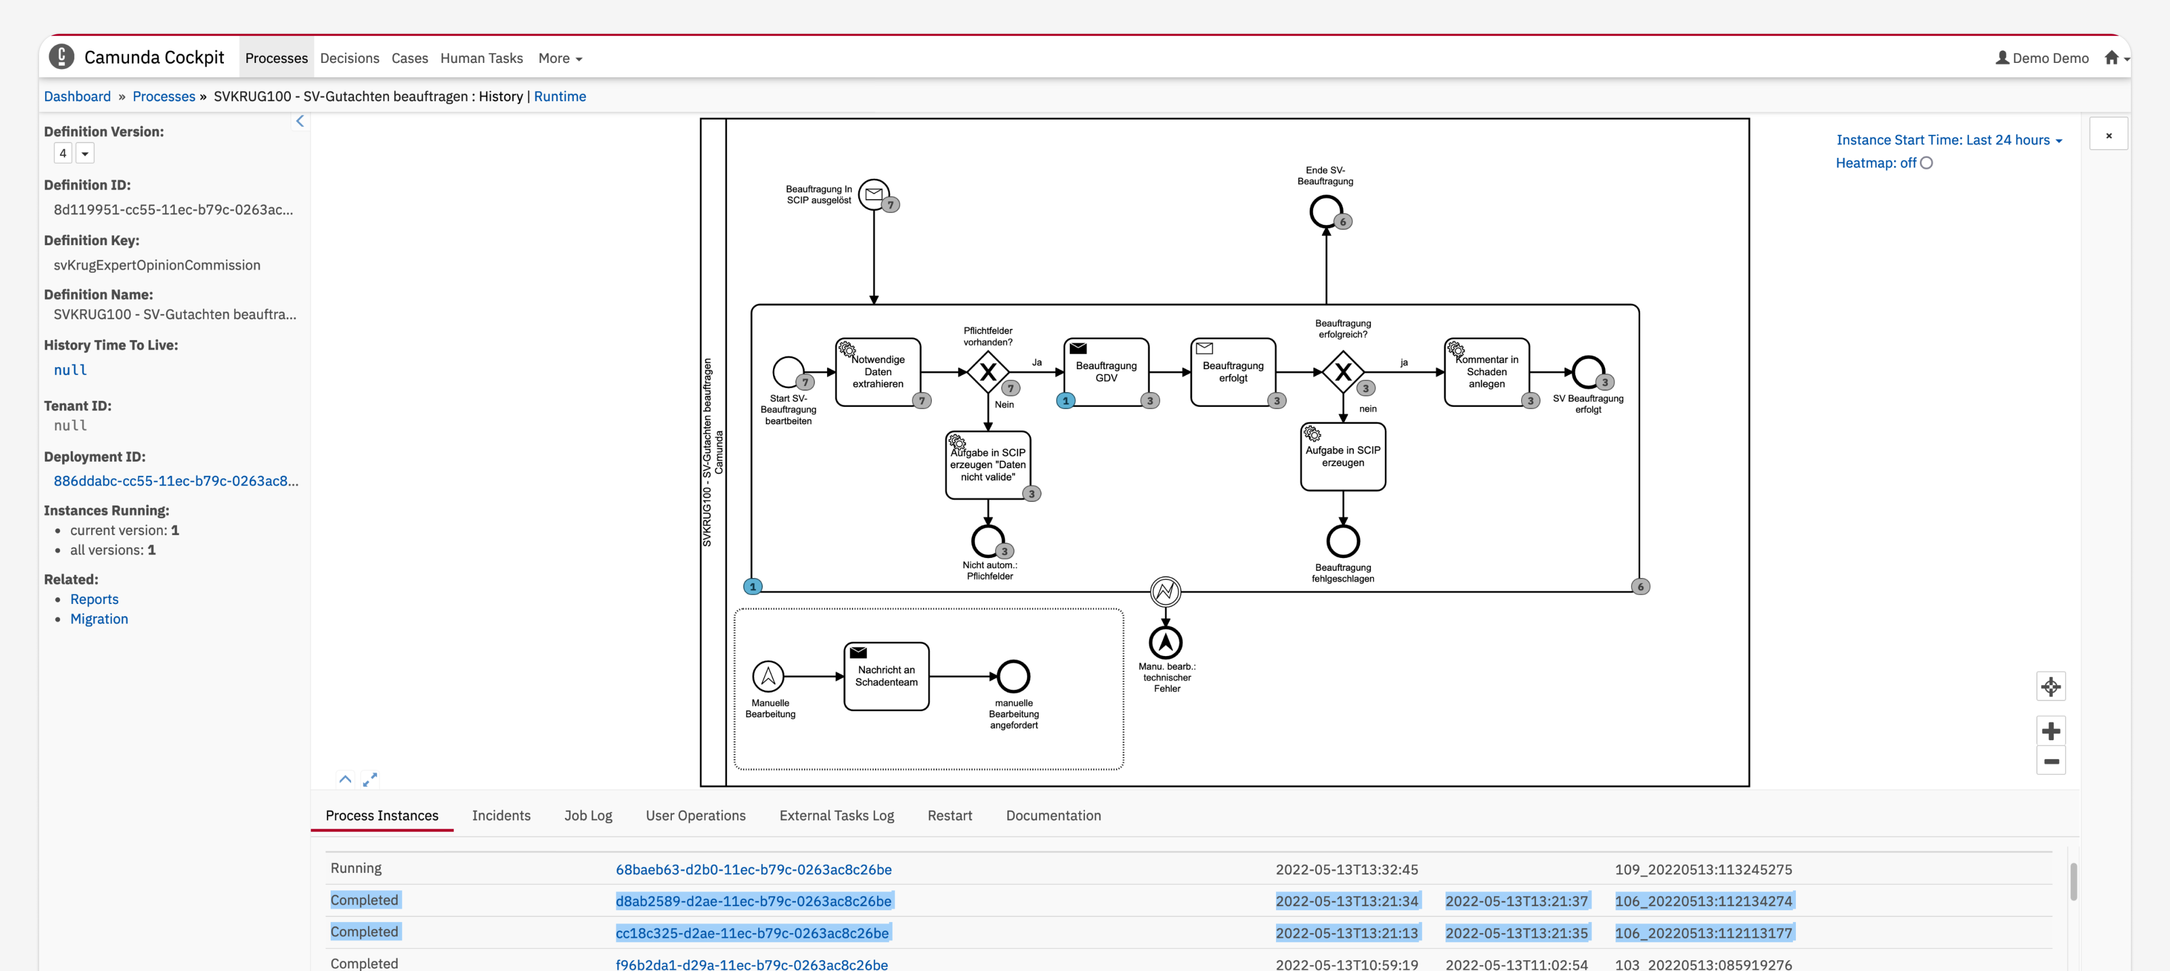
Task: Select Aufgabe in SCIP erzeugen task
Action: pos(1343,456)
